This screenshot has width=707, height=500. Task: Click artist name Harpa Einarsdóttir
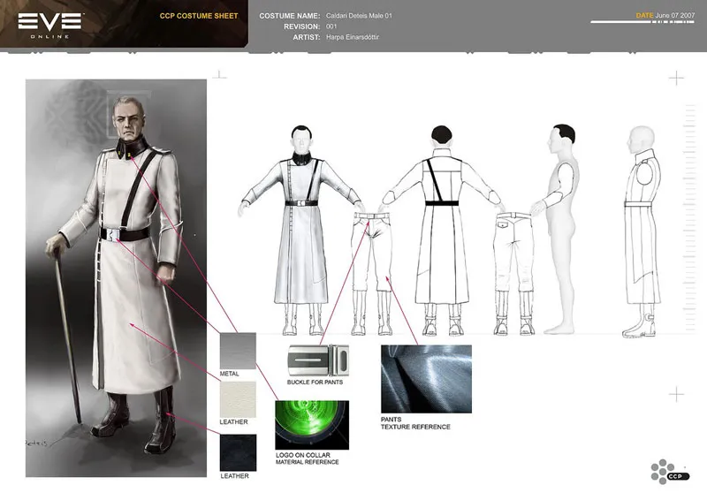[x=353, y=37]
